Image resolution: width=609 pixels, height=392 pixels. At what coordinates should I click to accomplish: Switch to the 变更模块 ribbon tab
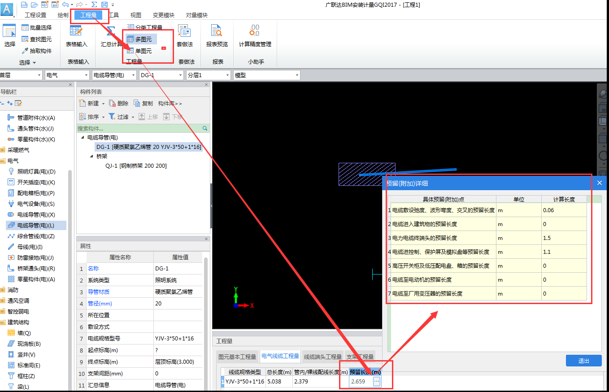(x=163, y=15)
